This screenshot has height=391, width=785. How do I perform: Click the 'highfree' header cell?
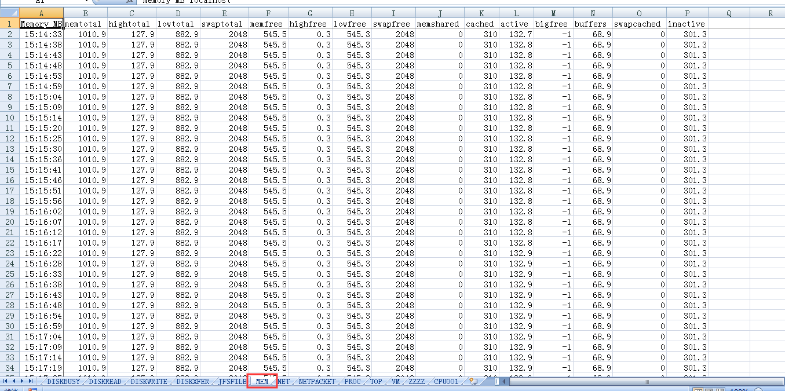click(x=310, y=24)
